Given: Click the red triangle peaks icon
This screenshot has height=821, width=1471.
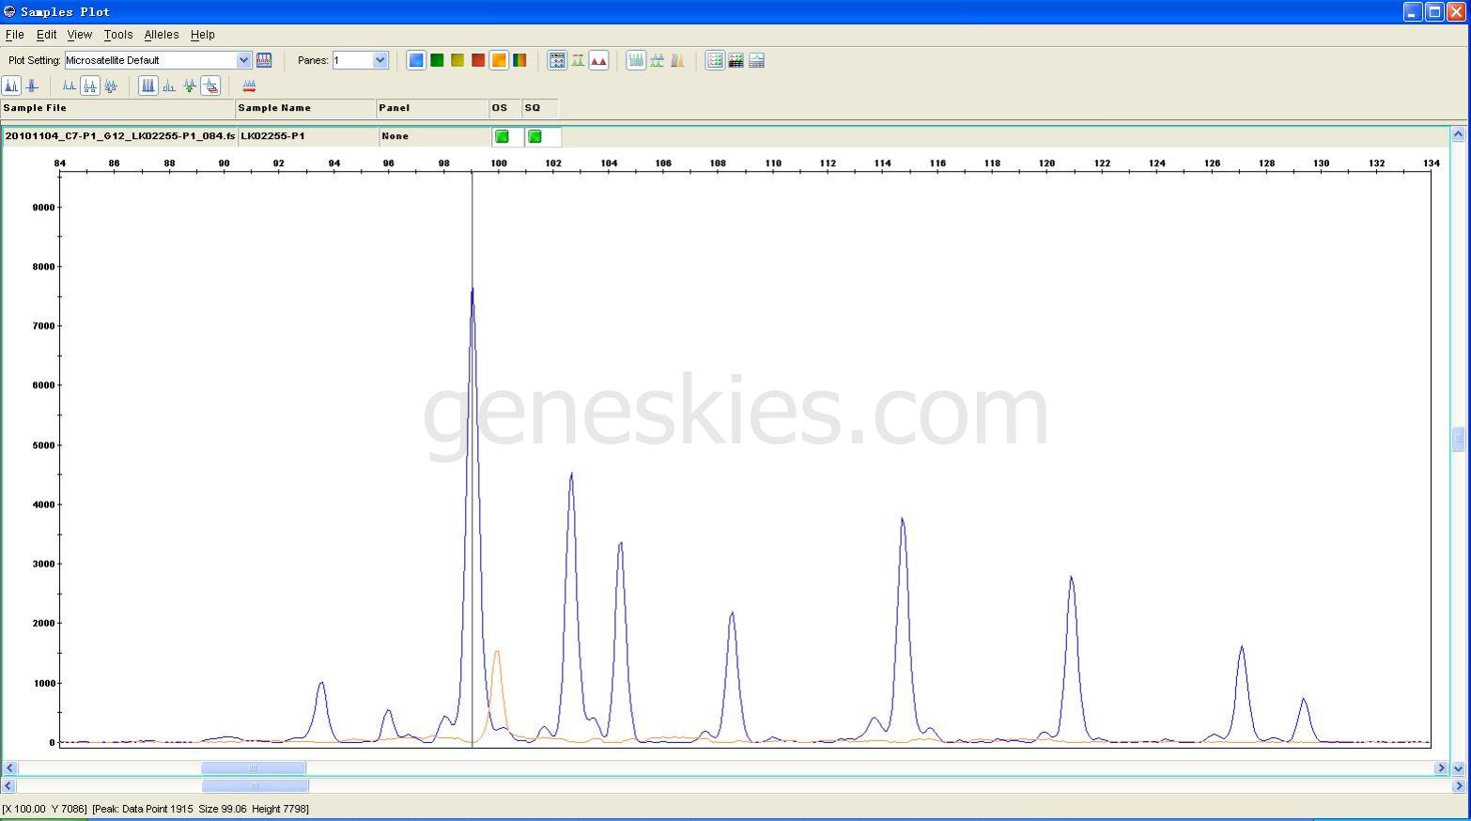Looking at the screenshot, I should 598,60.
